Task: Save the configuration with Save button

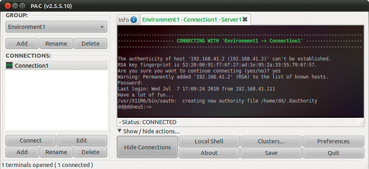Action: pyautogui.click(x=271, y=153)
